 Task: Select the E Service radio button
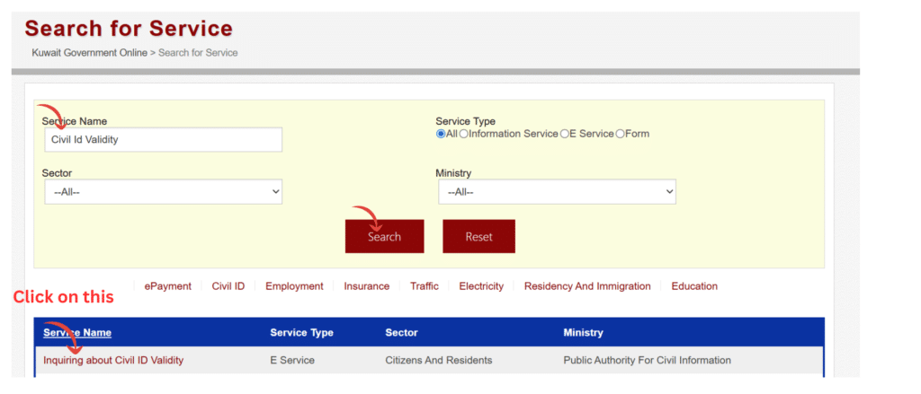coord(565,134)
